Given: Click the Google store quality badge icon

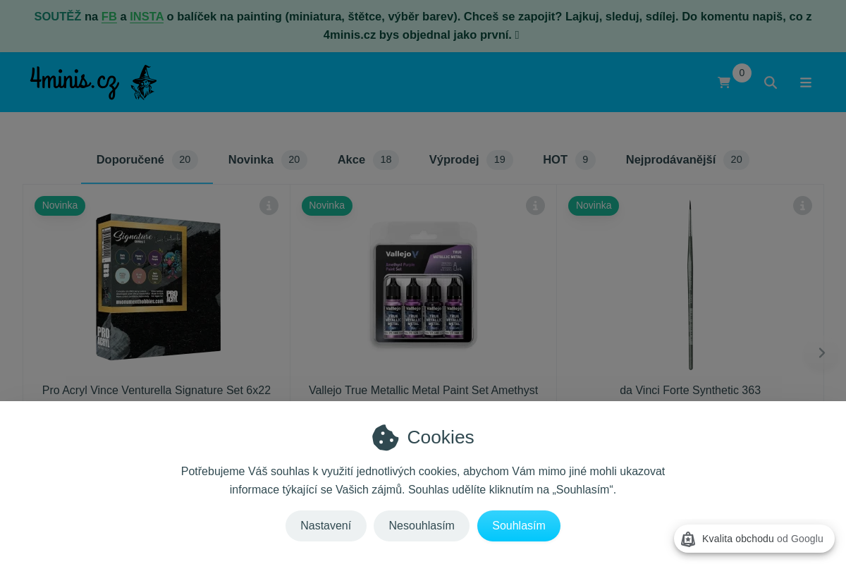Looking at the screenshot, I should click(x=688, y=539).
